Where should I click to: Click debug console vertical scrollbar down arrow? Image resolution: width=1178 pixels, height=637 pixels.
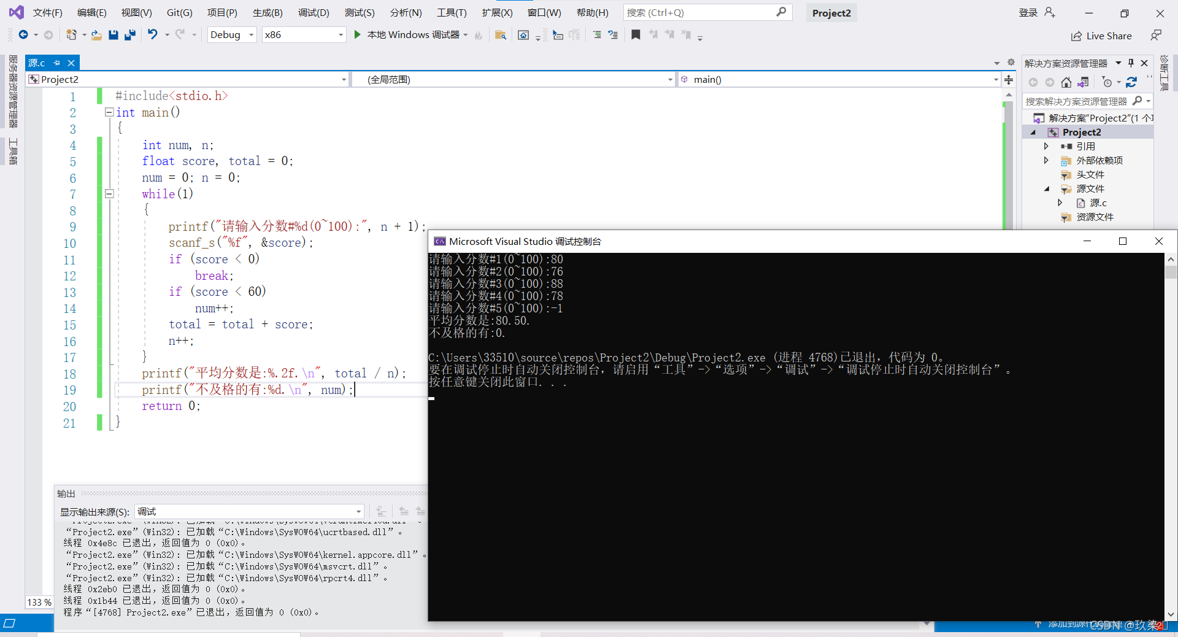[1171, 614]
